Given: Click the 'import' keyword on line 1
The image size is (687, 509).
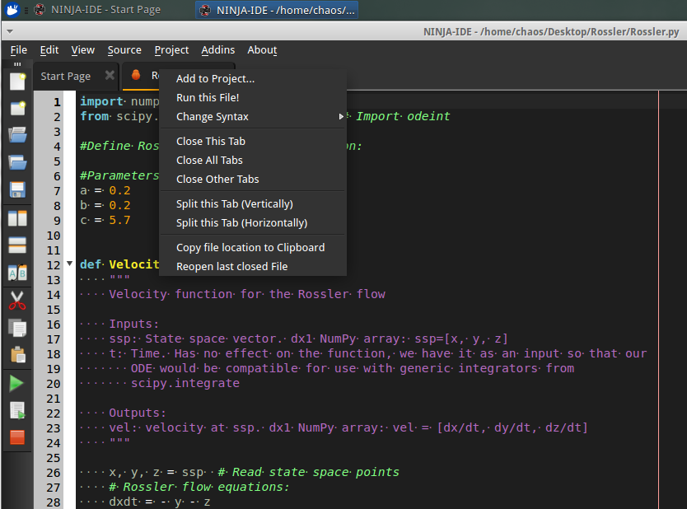Looking at the screenshot, I should click(101, 101).
